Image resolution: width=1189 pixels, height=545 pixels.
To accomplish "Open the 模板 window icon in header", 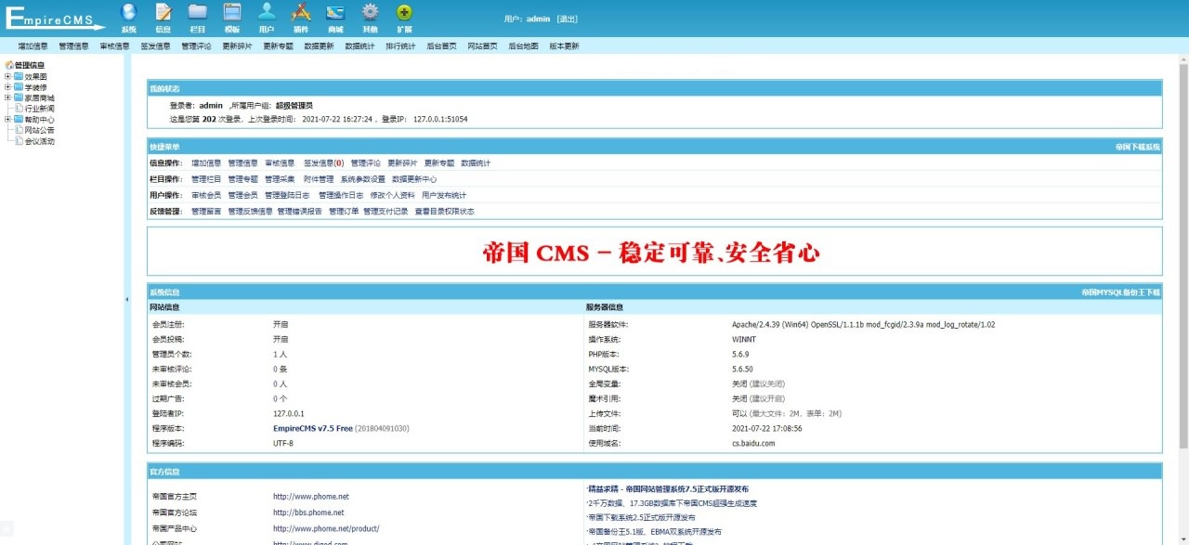I will click(x=232, y=12).
